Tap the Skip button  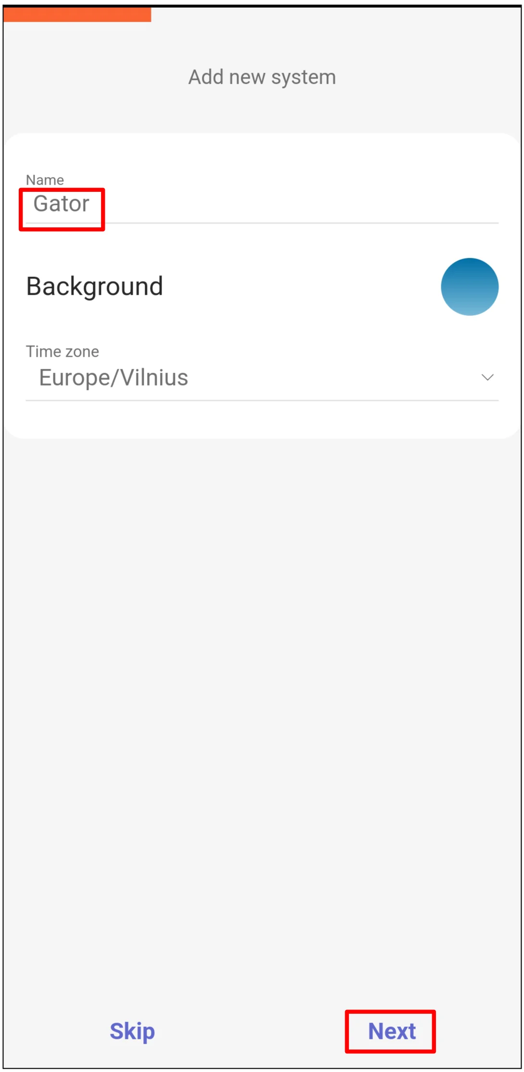(x=132, y=1031)
